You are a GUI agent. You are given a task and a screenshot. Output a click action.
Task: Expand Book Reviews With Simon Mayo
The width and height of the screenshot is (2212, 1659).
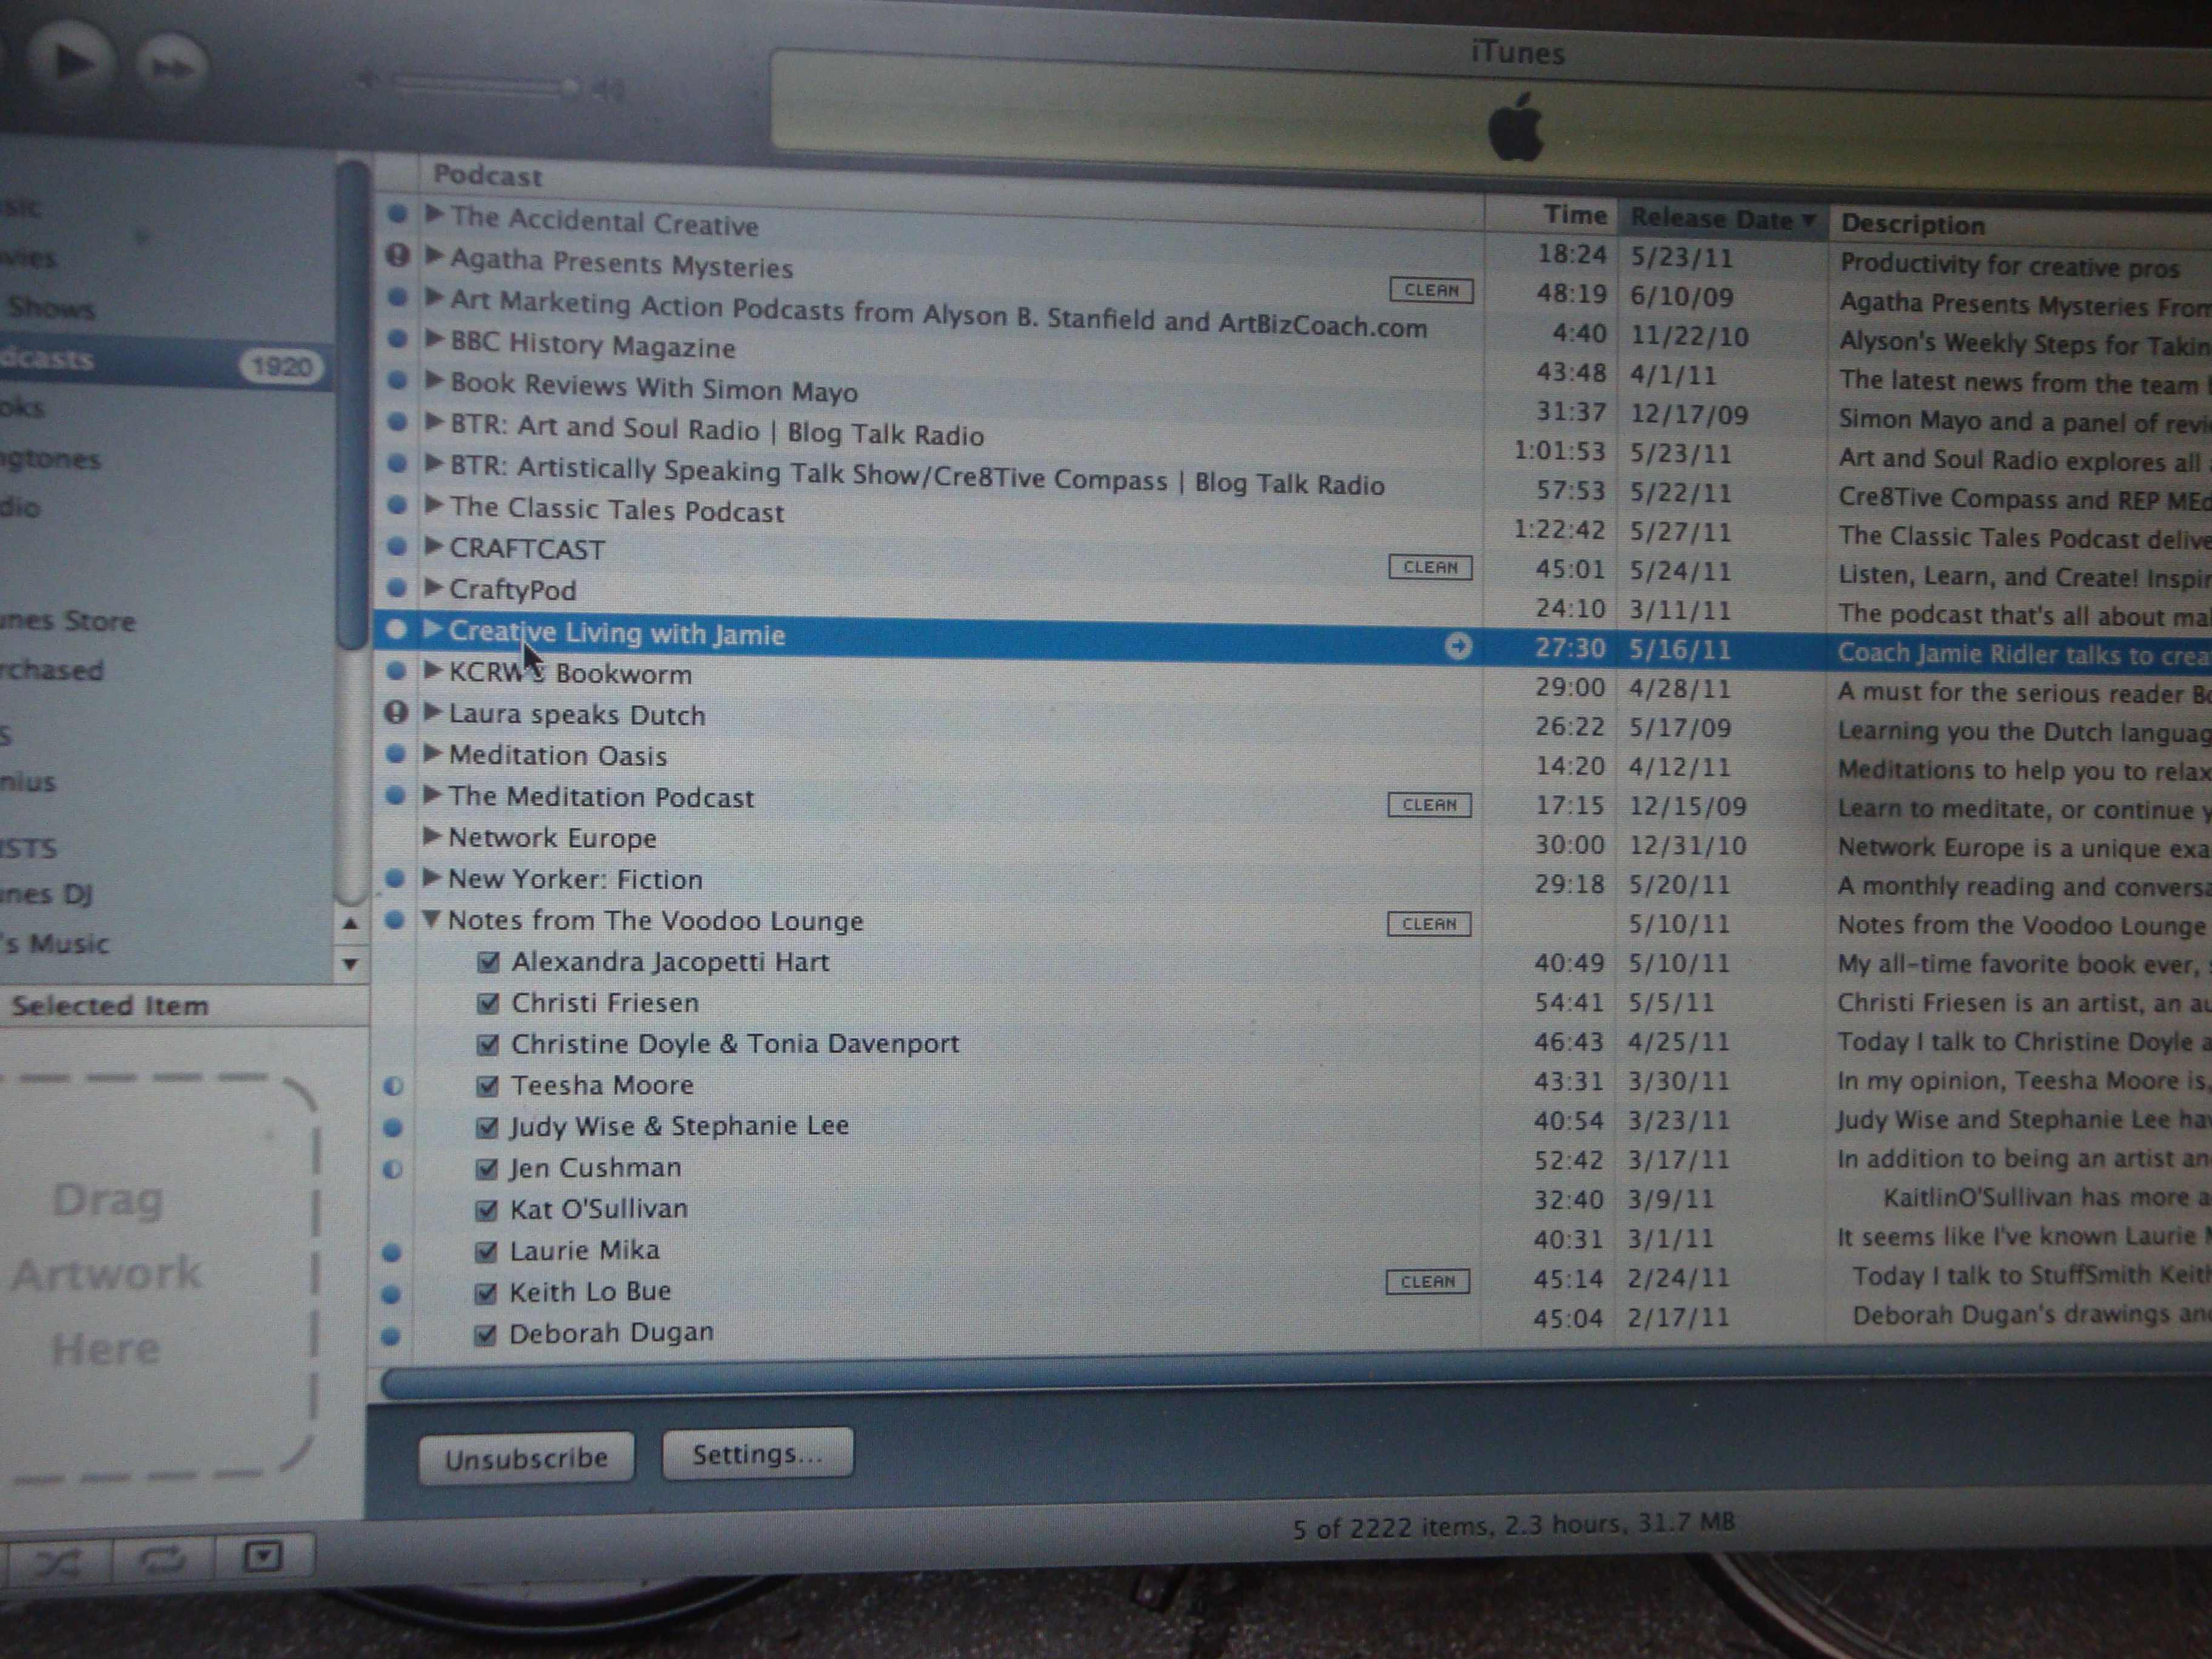click(434, 379)
